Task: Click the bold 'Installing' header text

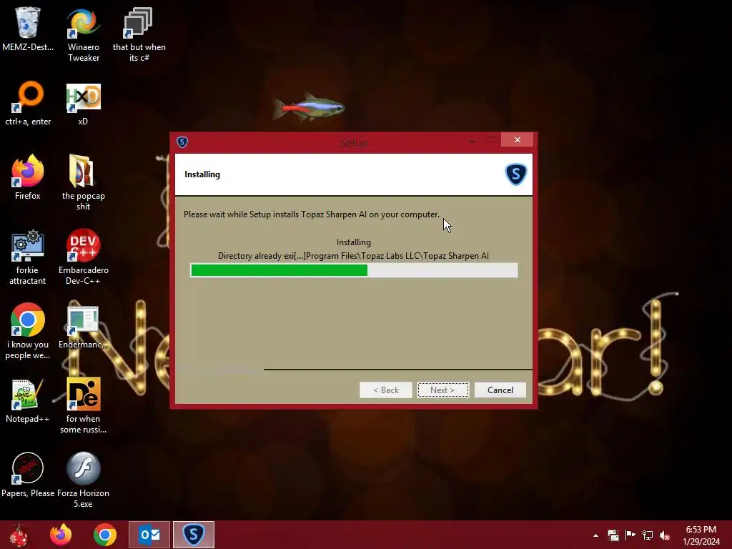Action: 202,174
